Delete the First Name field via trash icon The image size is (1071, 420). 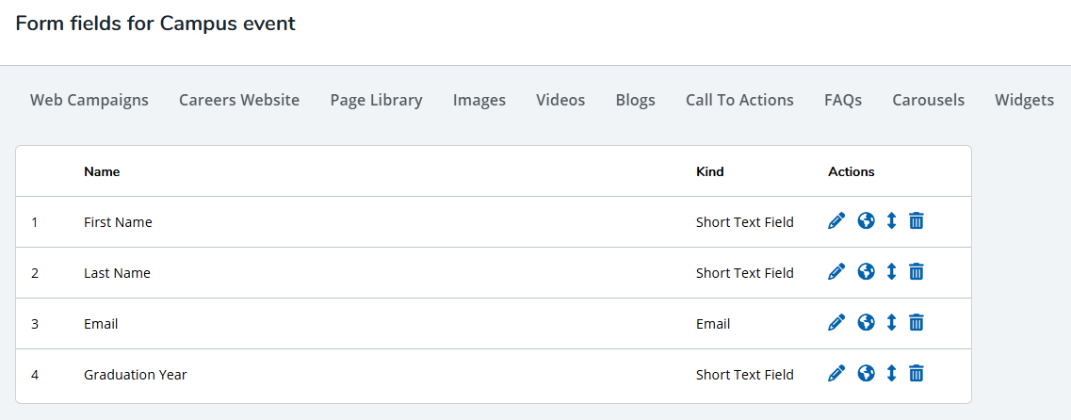tap(916, 220)
